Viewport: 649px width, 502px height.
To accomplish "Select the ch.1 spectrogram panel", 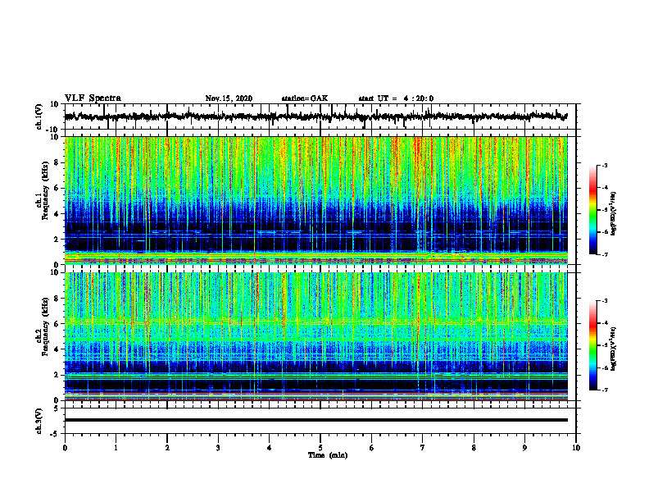I will (x=316, y=200).
